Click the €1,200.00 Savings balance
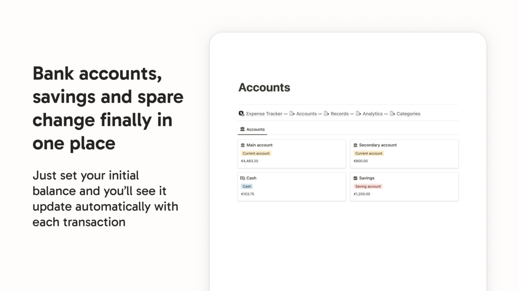The width and height of the screenshot is (519, 291). [362, 194]
